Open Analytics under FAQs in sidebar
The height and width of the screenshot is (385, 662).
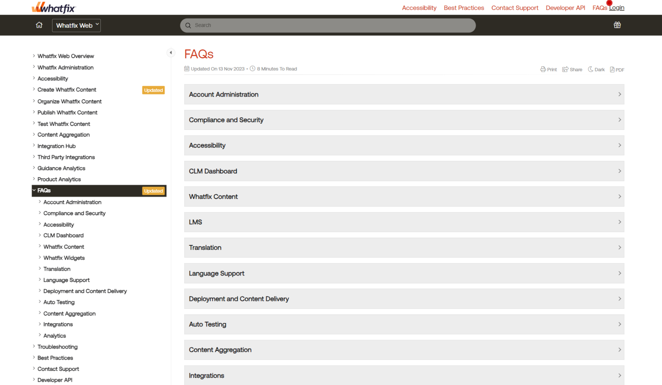pos(54,336)
